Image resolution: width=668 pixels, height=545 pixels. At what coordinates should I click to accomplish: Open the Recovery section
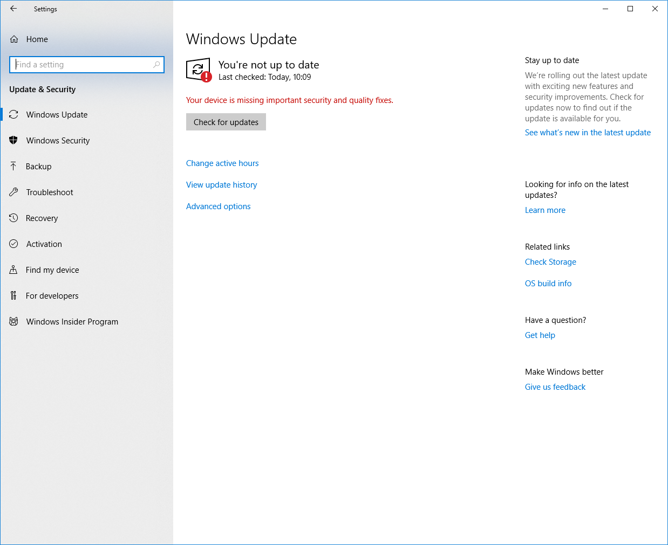click(x=87, y=218)
